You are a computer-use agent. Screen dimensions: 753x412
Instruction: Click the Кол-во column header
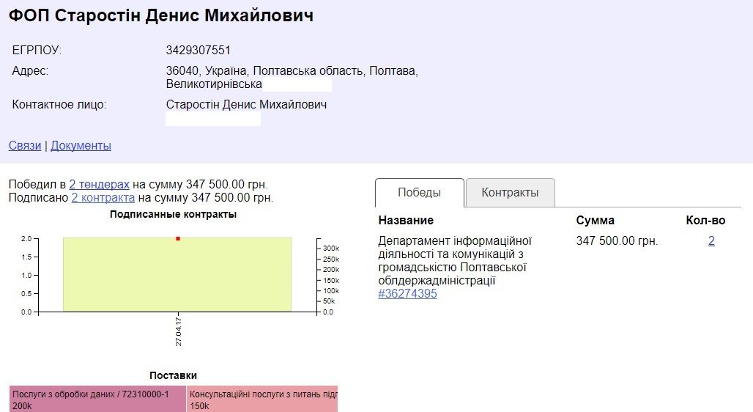[x=705, y=220]
